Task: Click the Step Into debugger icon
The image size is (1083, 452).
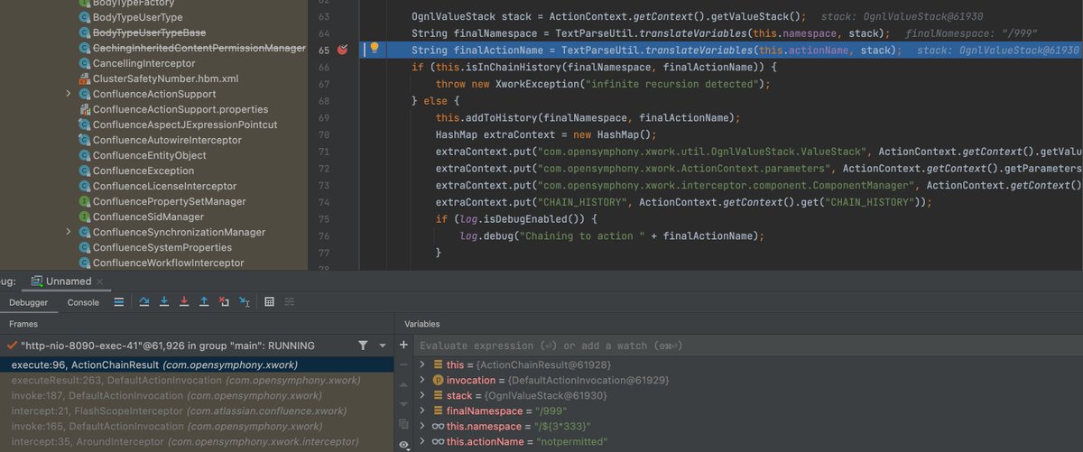Action: pos(164,302)
